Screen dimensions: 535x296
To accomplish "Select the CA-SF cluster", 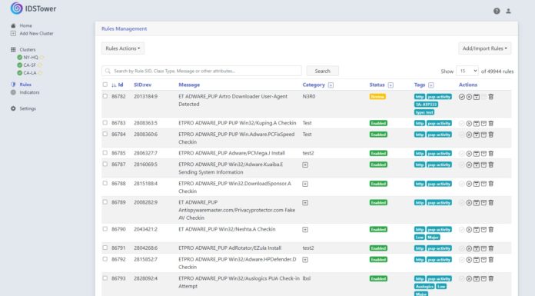I will (29, 65).
